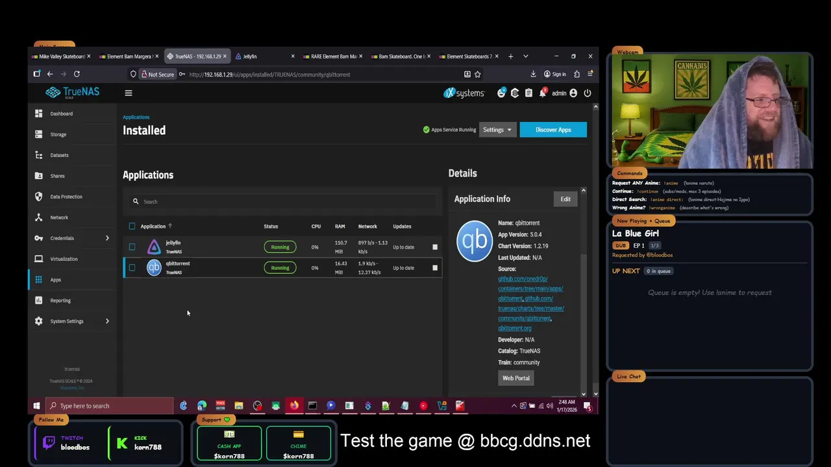
Task: Open the Windows notification center
Action: point(588,406)
